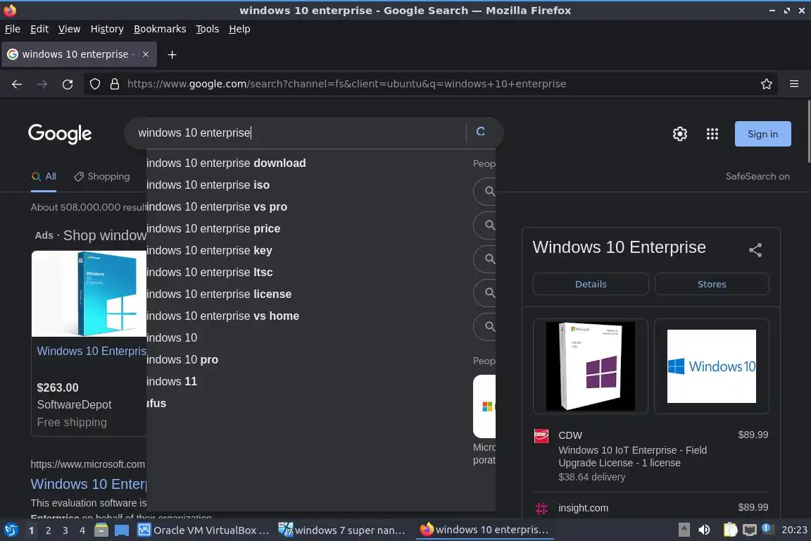Screen dimensions: 811x541
Task: Open the notification tray icon beside clock
Action: [767, 529]
